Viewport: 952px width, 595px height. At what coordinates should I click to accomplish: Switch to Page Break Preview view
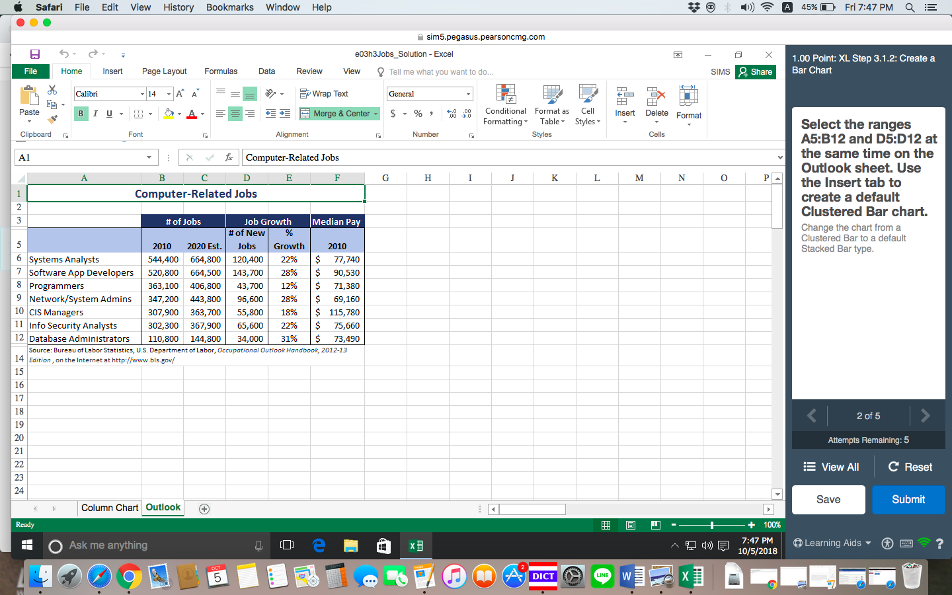655,525
